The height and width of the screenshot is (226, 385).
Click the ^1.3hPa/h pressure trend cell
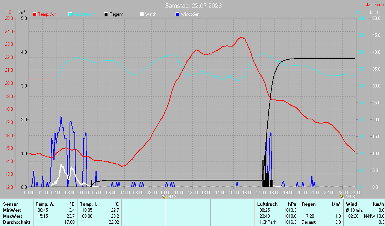(x=267, y=222)
